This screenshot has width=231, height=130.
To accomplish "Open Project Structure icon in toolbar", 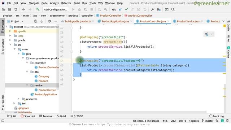I will click(x=159, y=10).
